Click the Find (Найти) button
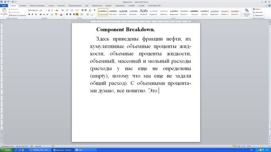Screen dimensions: 271x152 (257, 9)
